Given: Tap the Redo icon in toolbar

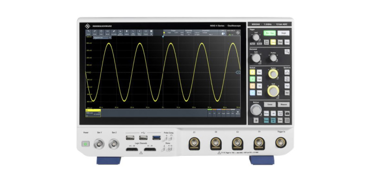Looking at the screenshot, I should tap(95, 32).
